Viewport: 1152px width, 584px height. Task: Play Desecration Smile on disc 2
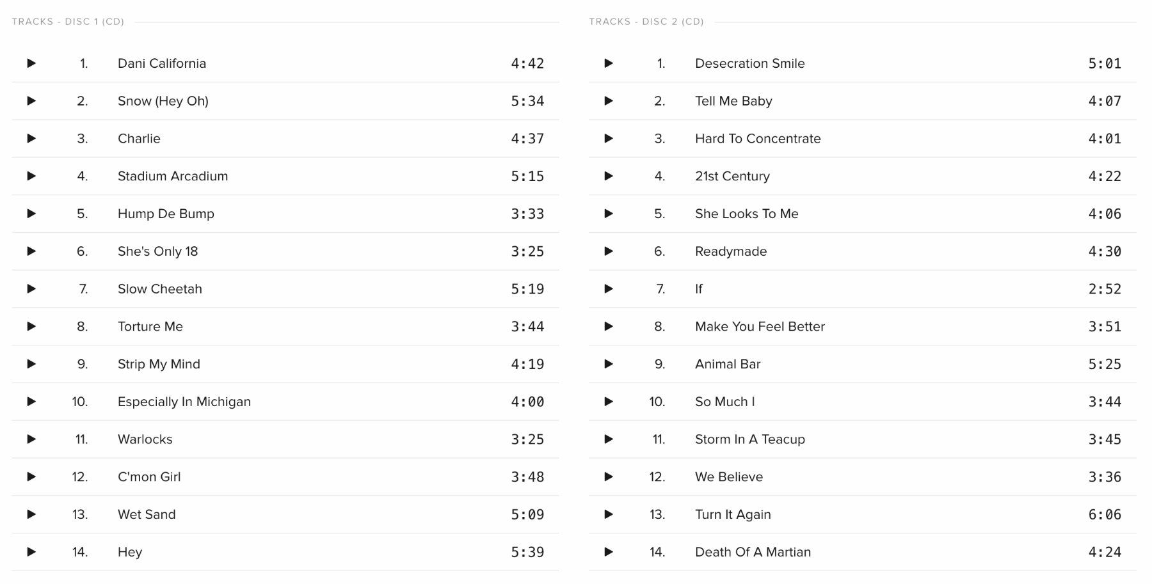pyautogui.click(x=609, y=63)
